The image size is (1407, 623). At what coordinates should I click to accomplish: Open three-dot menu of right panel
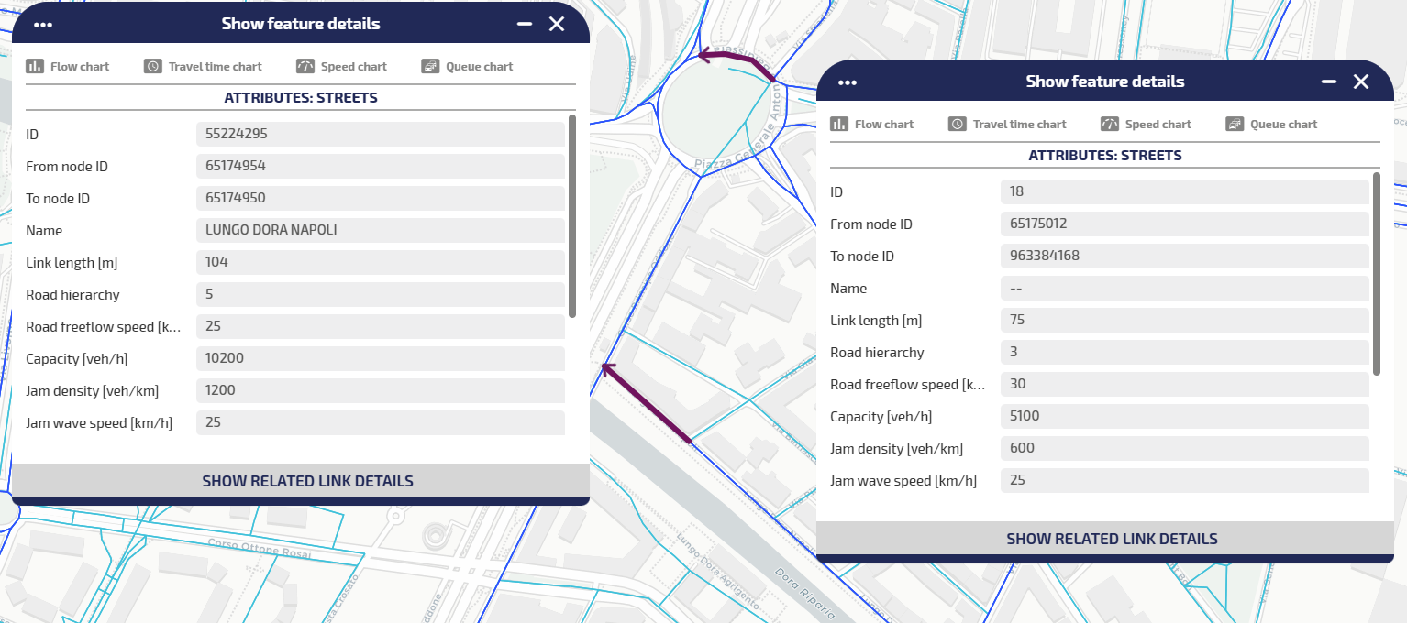[847, 82]
